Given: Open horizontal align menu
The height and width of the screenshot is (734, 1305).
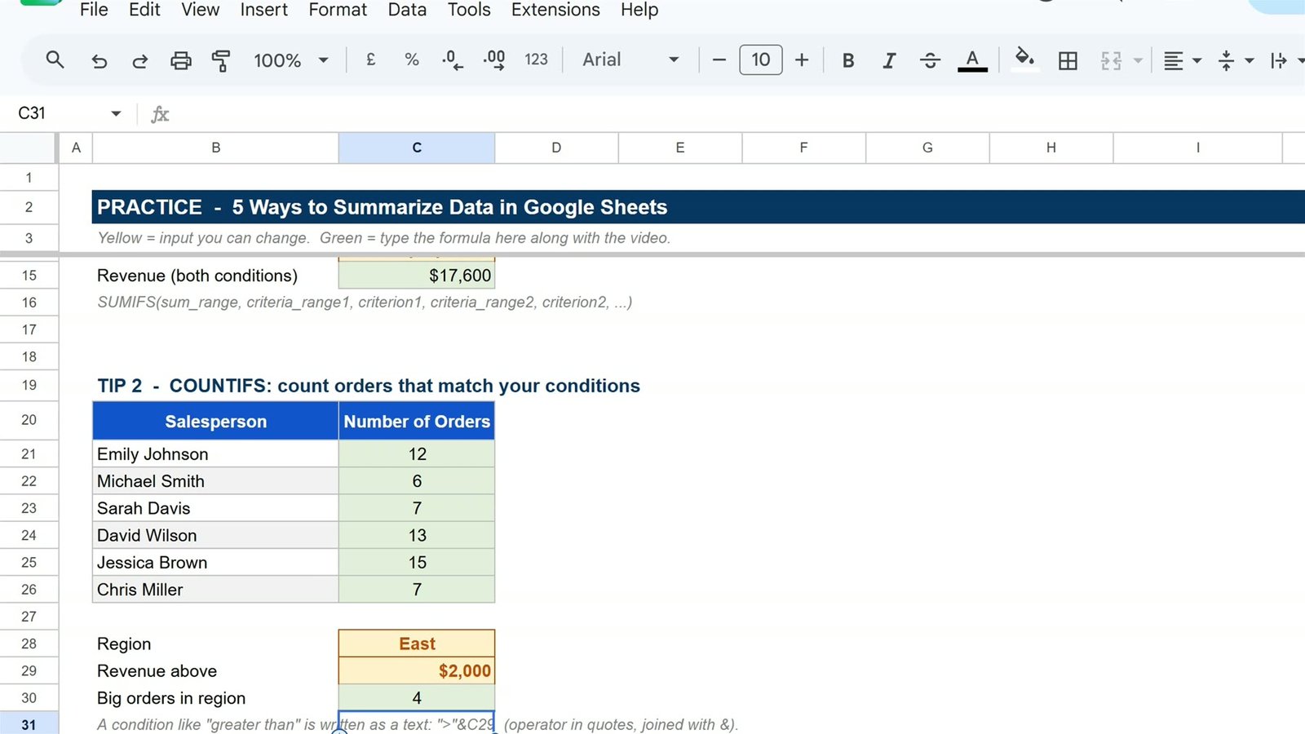Looking at the screenshot, I should [x=1174, y=60].
